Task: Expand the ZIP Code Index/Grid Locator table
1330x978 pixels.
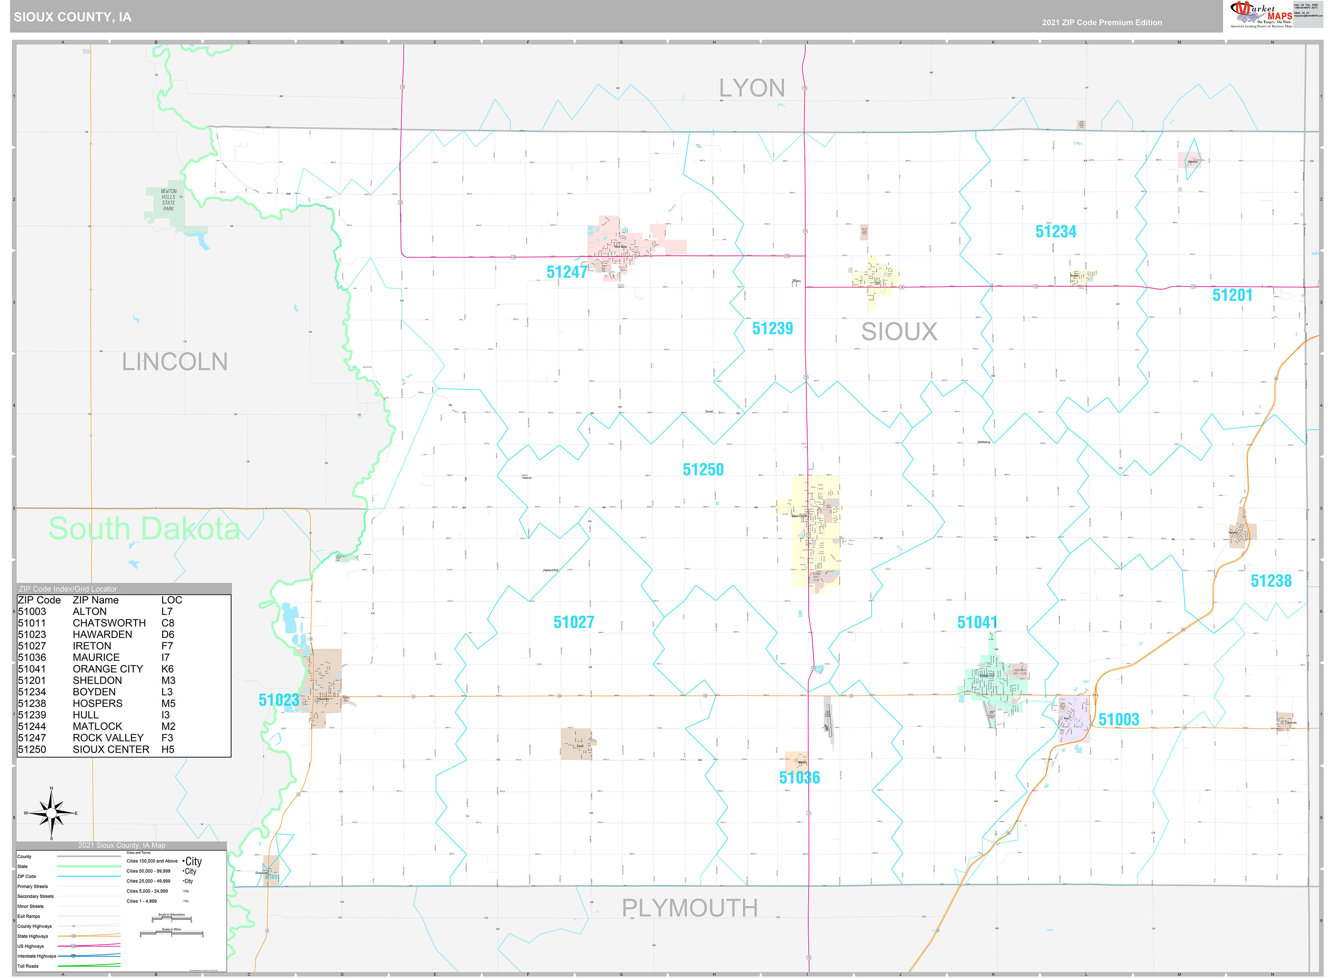Action: (68, 588)
